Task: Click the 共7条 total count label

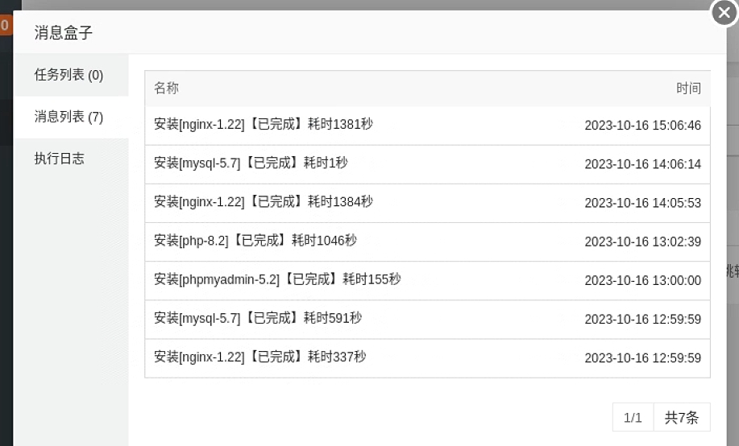Action: click(682, 417)
